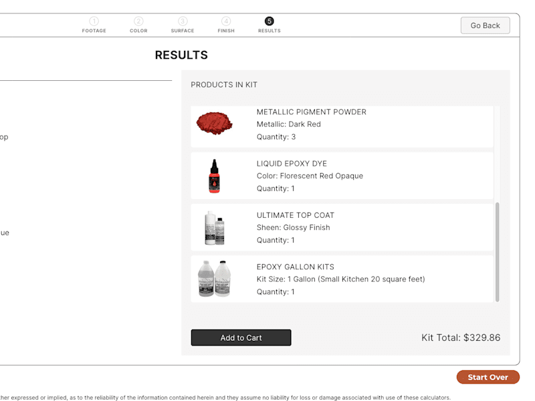Open the Liquid Epoxy Dye bottle image
Image resolution: width=535 pixels, height=401 pixels.
214,176
